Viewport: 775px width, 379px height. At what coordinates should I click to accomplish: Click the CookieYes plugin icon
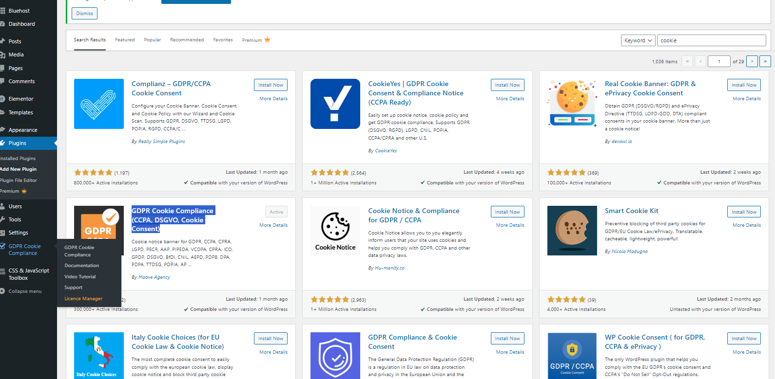pos(335,104)
